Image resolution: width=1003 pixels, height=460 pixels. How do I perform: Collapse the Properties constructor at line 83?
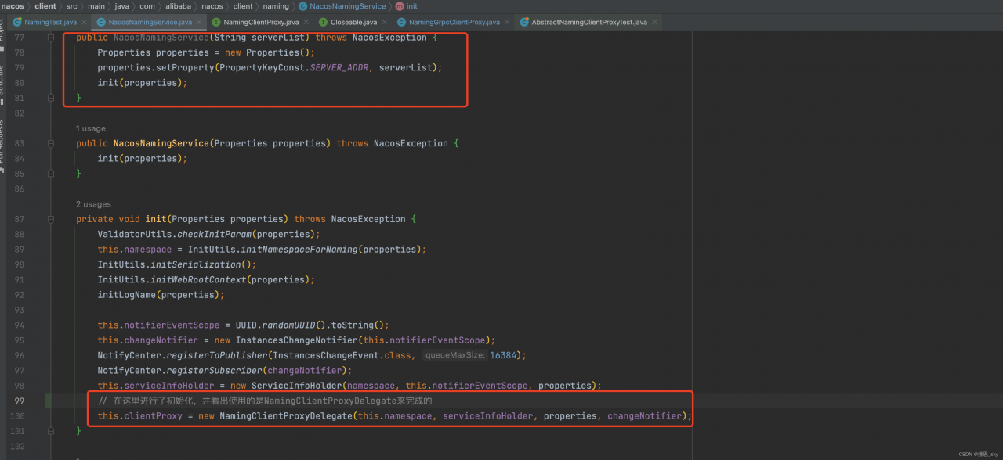click(51, 143)
